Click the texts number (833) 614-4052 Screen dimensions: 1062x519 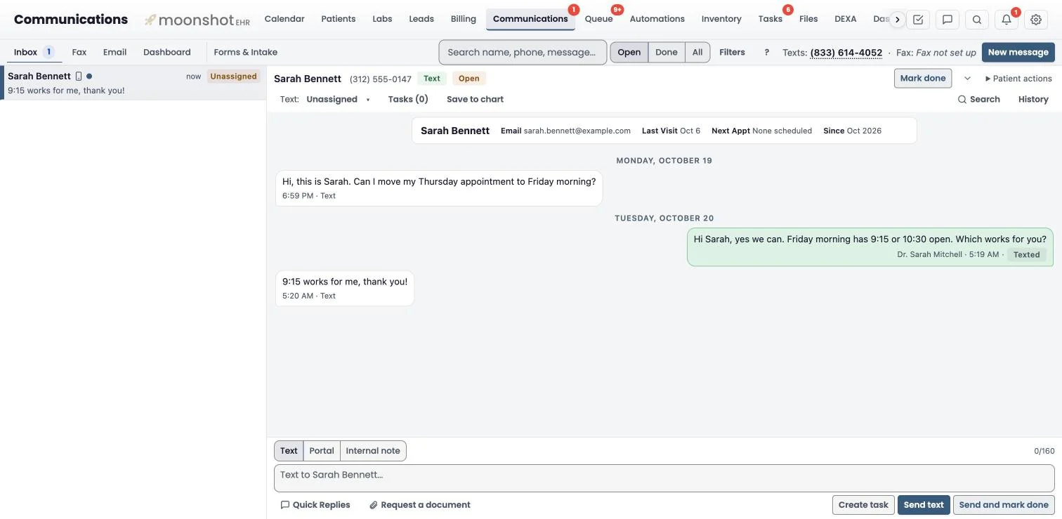pos(846,53)
